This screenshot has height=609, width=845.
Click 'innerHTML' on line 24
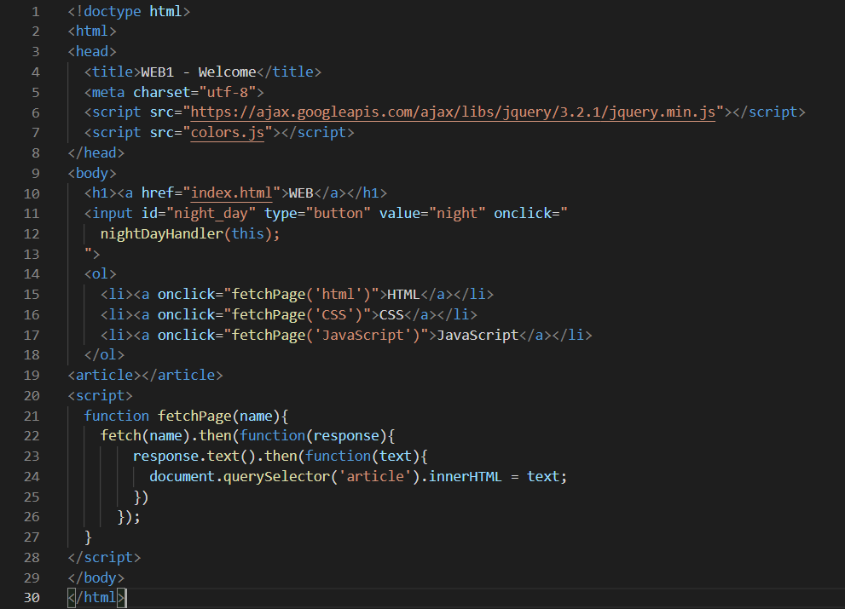(x=465, y=476)
